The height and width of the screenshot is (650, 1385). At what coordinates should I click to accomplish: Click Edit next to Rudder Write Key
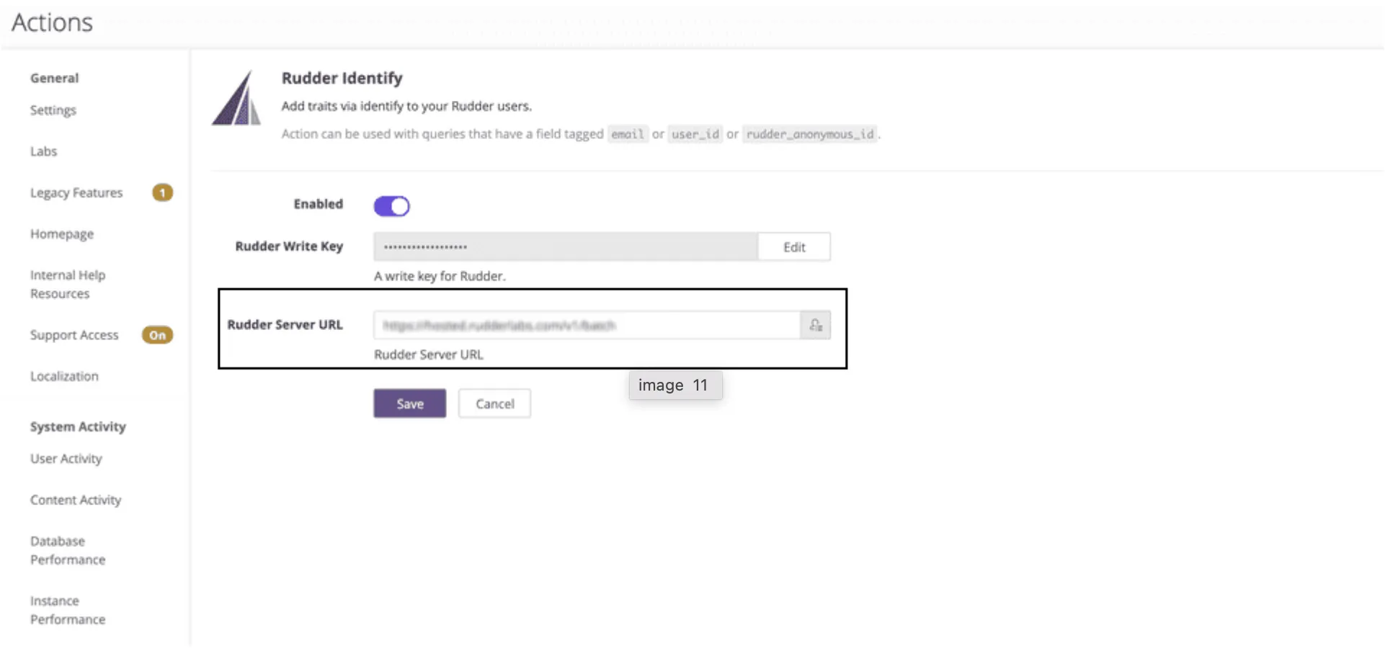[794, 247]
